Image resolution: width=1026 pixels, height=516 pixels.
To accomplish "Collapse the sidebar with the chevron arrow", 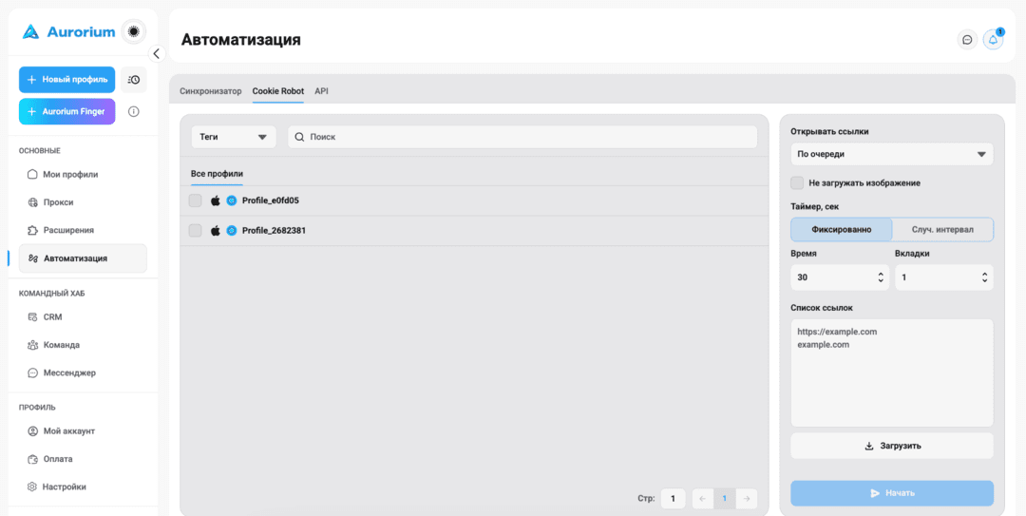I will pos(156,54).
